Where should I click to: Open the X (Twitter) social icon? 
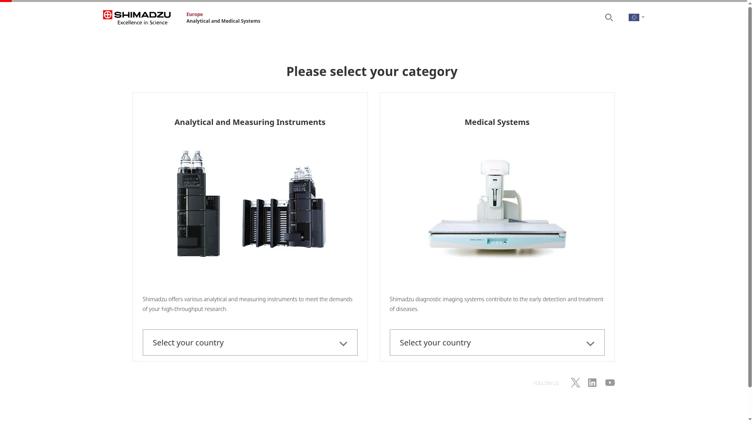click(575, 383)
